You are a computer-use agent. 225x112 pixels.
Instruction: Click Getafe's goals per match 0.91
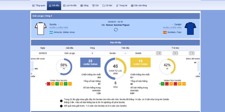pyautogui.click(x=132, y=94)
